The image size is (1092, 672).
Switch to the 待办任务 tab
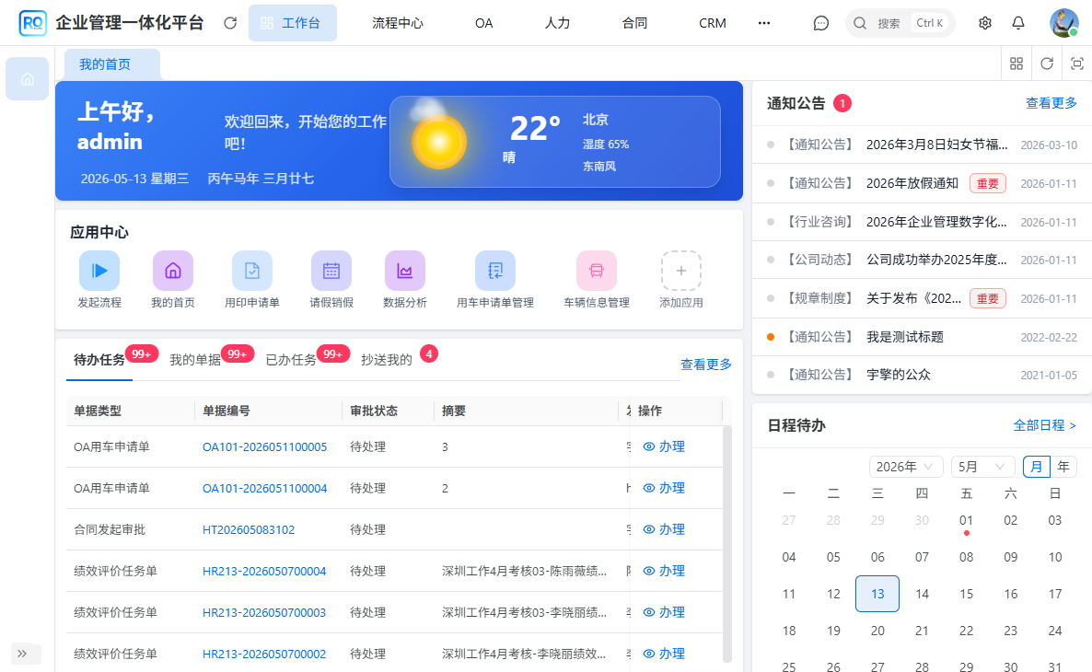99,360
